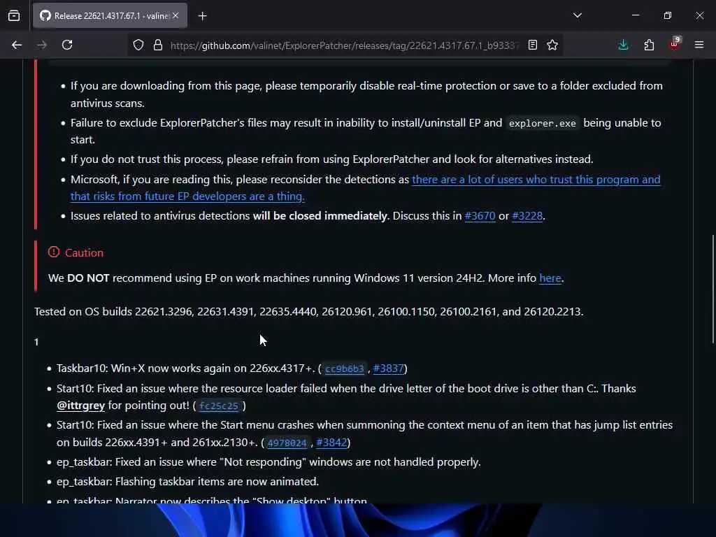Bookmark this page with star icon
The width and height of the screenshot is (716, 537).
pyautogui.click(x=552, y=45)
